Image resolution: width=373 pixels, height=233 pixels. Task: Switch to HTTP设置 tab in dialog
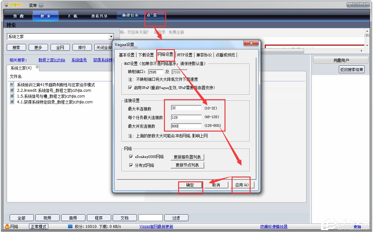click(185, 55)
